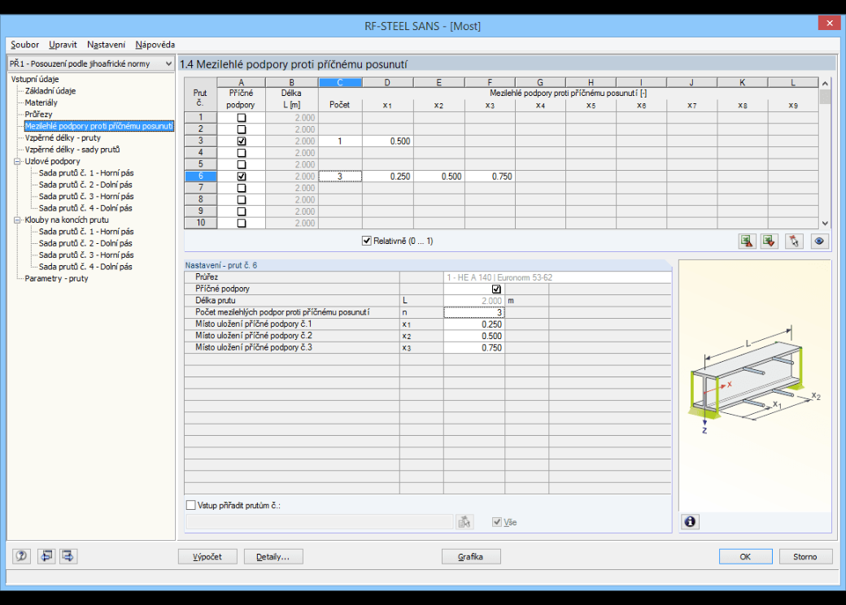Select Vzpěrné délky - pruty tree item
Screen dimensions: 846x605
pyautogui.click(x=63, y=137)
